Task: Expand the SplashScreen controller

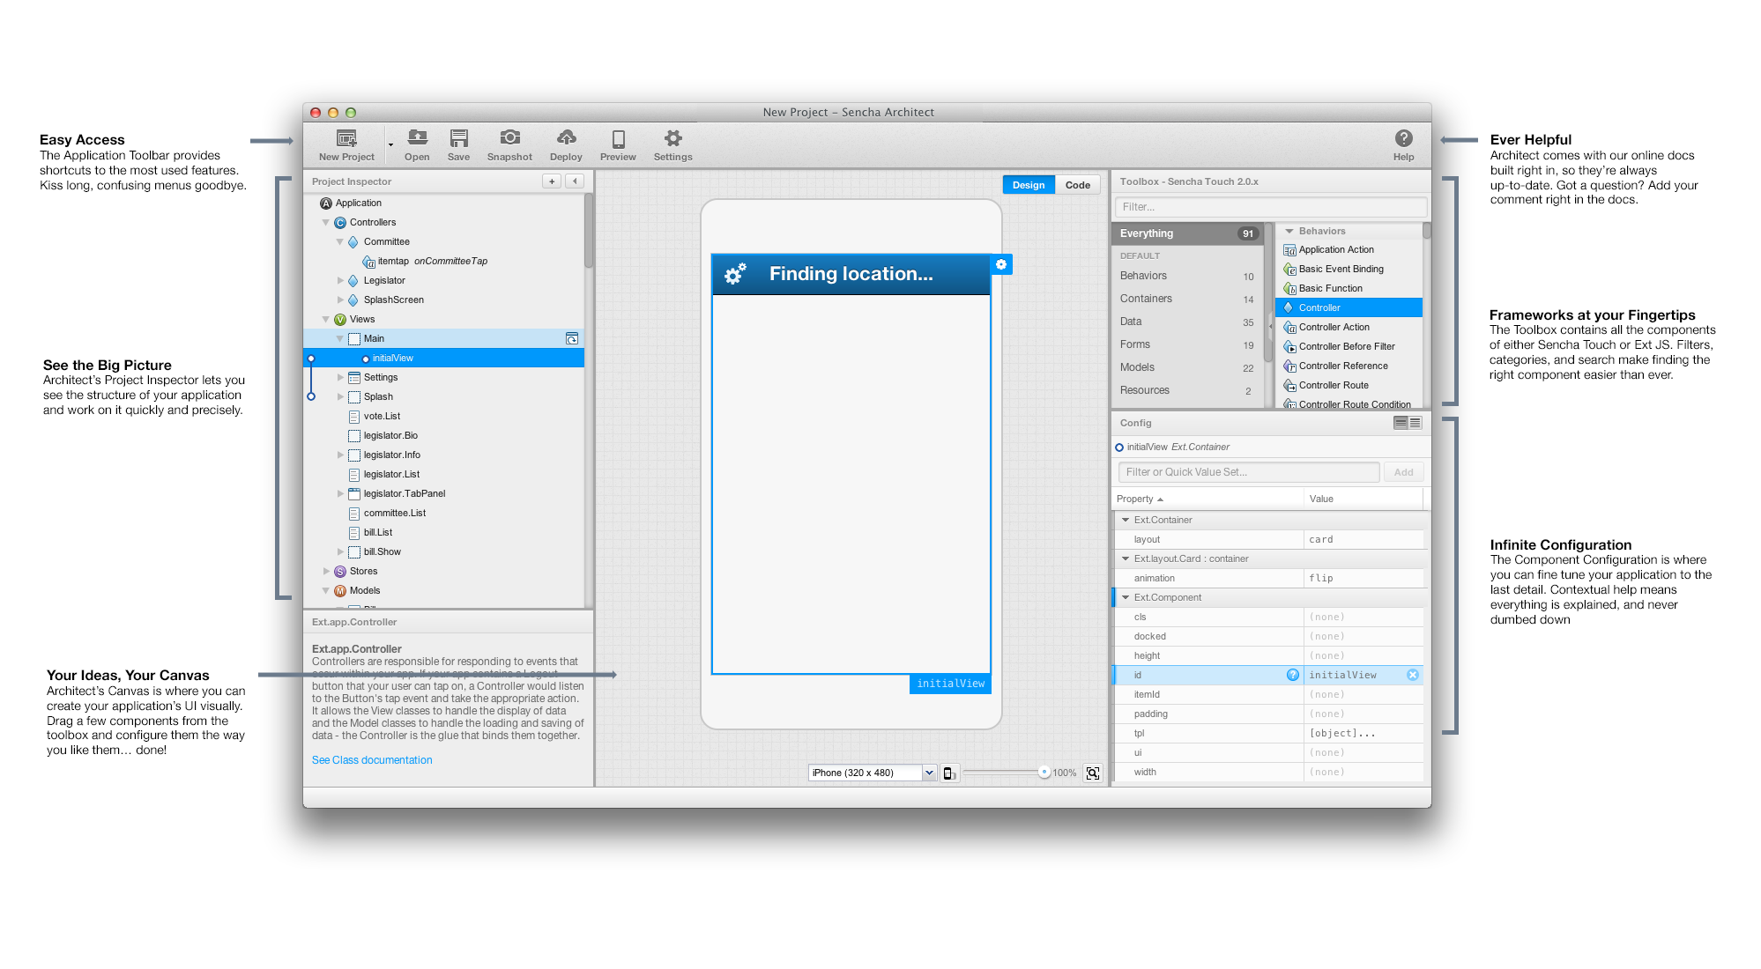Action: pos(340,300)
